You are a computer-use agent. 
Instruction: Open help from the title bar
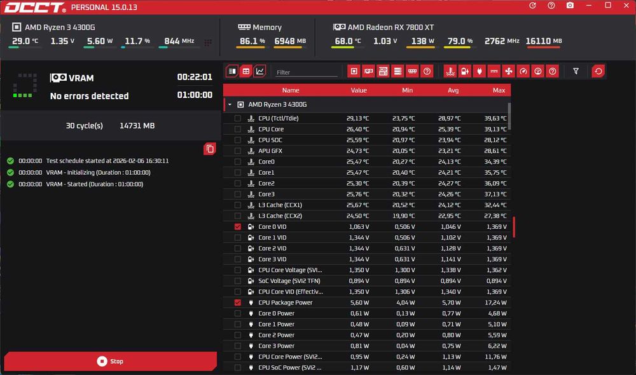tap(551, 6)
